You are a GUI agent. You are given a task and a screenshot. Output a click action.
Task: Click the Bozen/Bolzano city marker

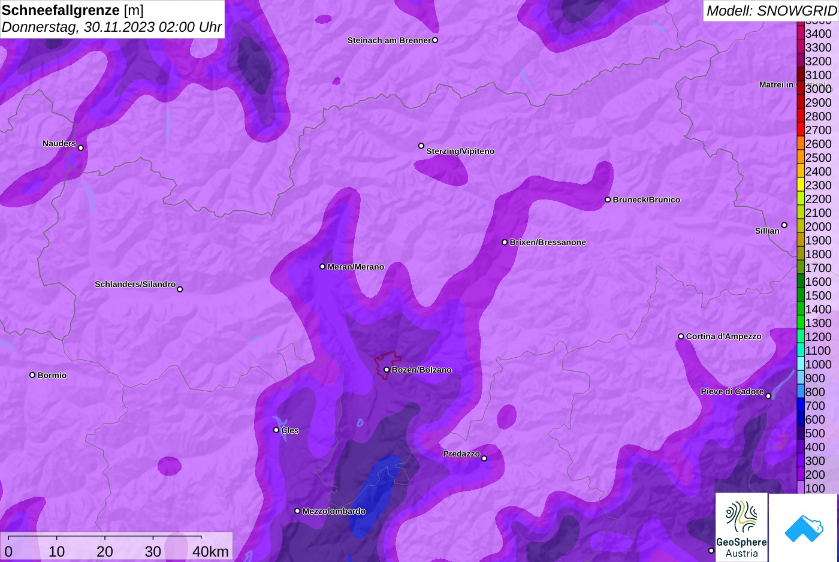pyautogui.click(x=387, y=370)
